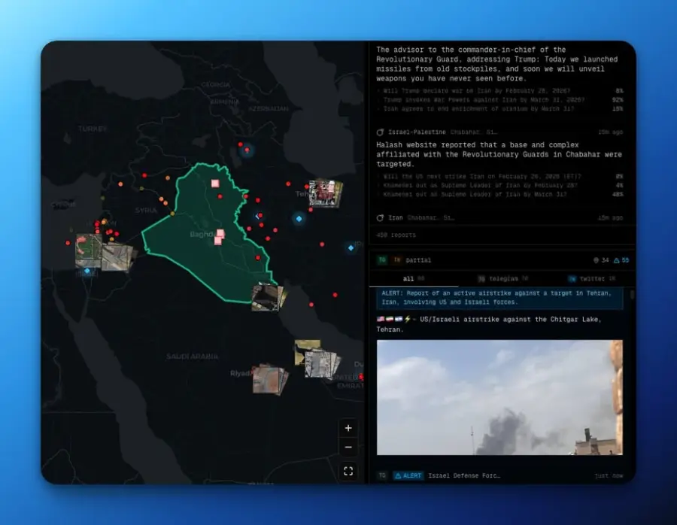
Task: Click the green TG source badge beside 'partial'
Action: pyautogui.click(x=382, y=260)
